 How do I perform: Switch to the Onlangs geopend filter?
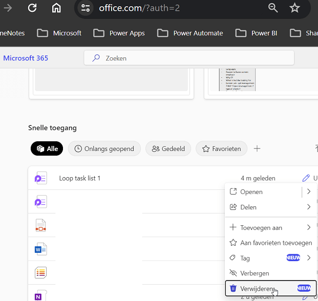click(x=104, y=148)
